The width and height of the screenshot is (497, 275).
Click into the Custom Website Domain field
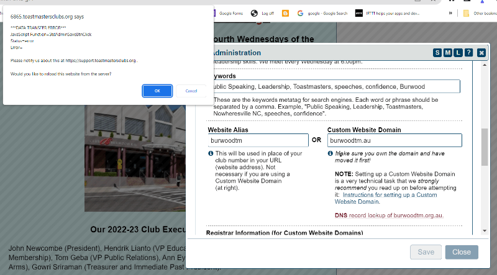394,140
